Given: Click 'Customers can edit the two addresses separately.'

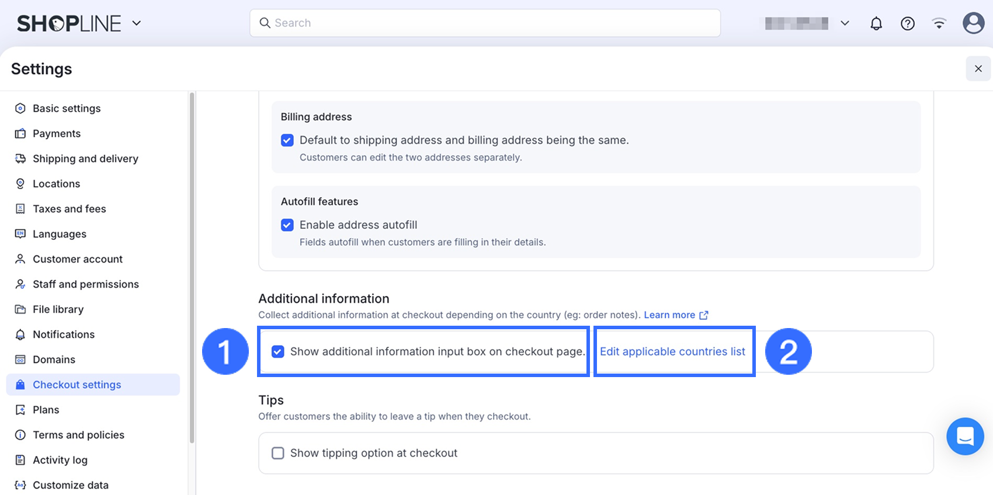Looking at the screenshot, I should click(411, 158).
